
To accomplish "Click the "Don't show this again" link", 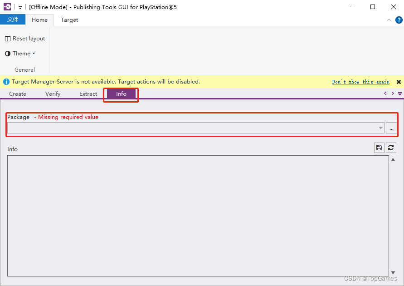I will tap(361, 82).
